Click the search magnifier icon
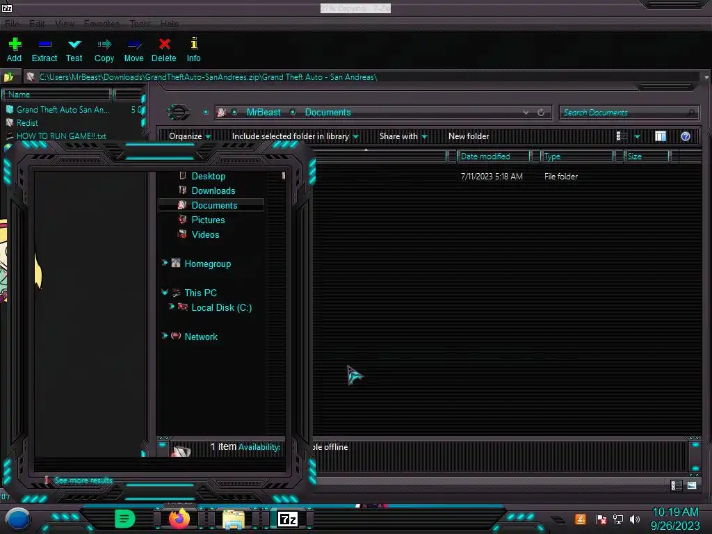Image resolution: width=712 pixels, height=534 pixels. click(692, 113)
